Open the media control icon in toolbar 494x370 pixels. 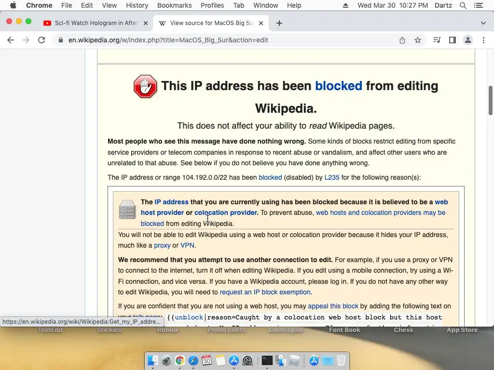pyautogui.click(x=437, y=40)
